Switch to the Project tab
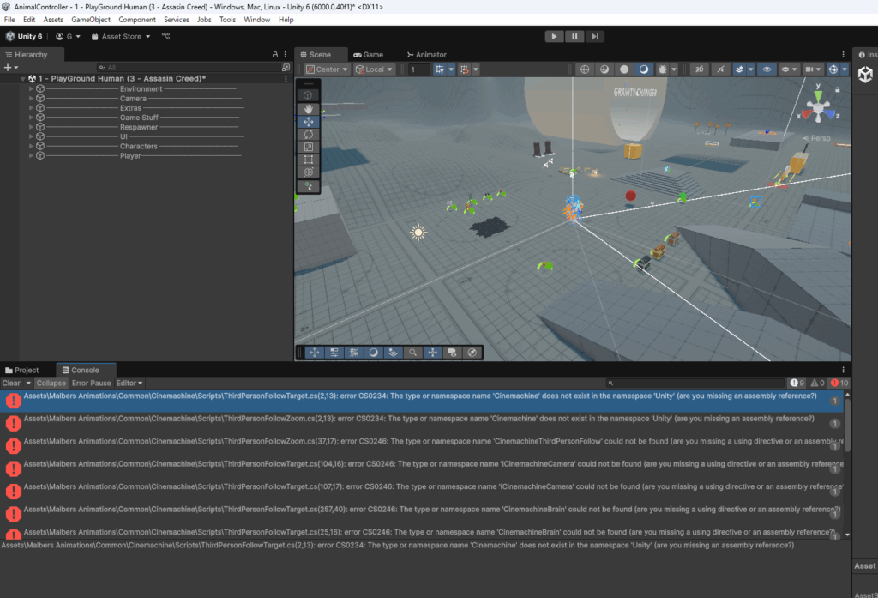Screen dimensions: 878x598 (x=21, y=370)
